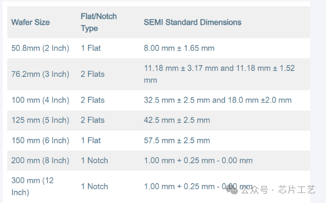
Task: Click "1 Notch" in the 200 mm row
Action: pyautogui.click(x=94, y=161)
